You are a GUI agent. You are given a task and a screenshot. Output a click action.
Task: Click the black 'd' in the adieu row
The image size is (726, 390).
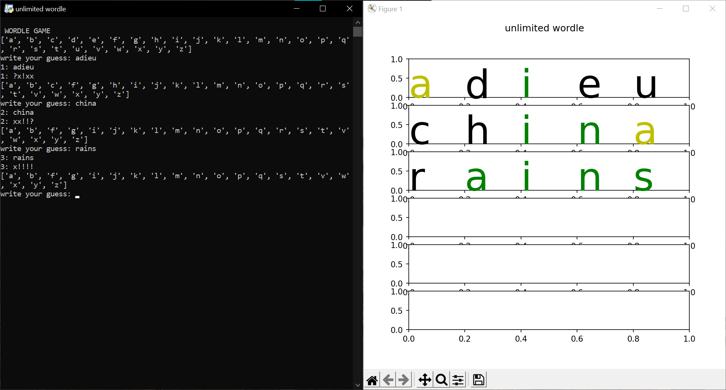click(x=477, y=83)
